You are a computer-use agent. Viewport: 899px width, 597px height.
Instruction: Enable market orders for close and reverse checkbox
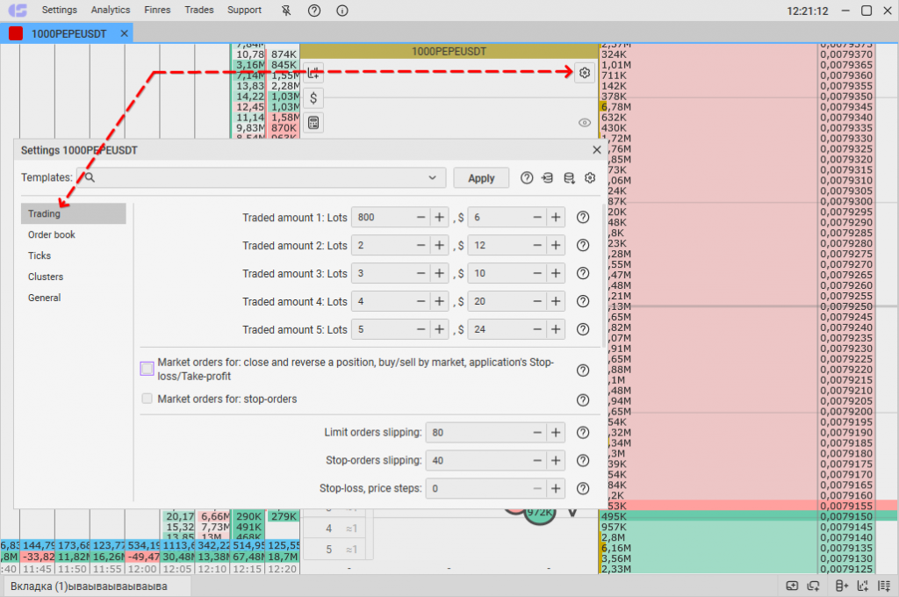coord(147,369)
